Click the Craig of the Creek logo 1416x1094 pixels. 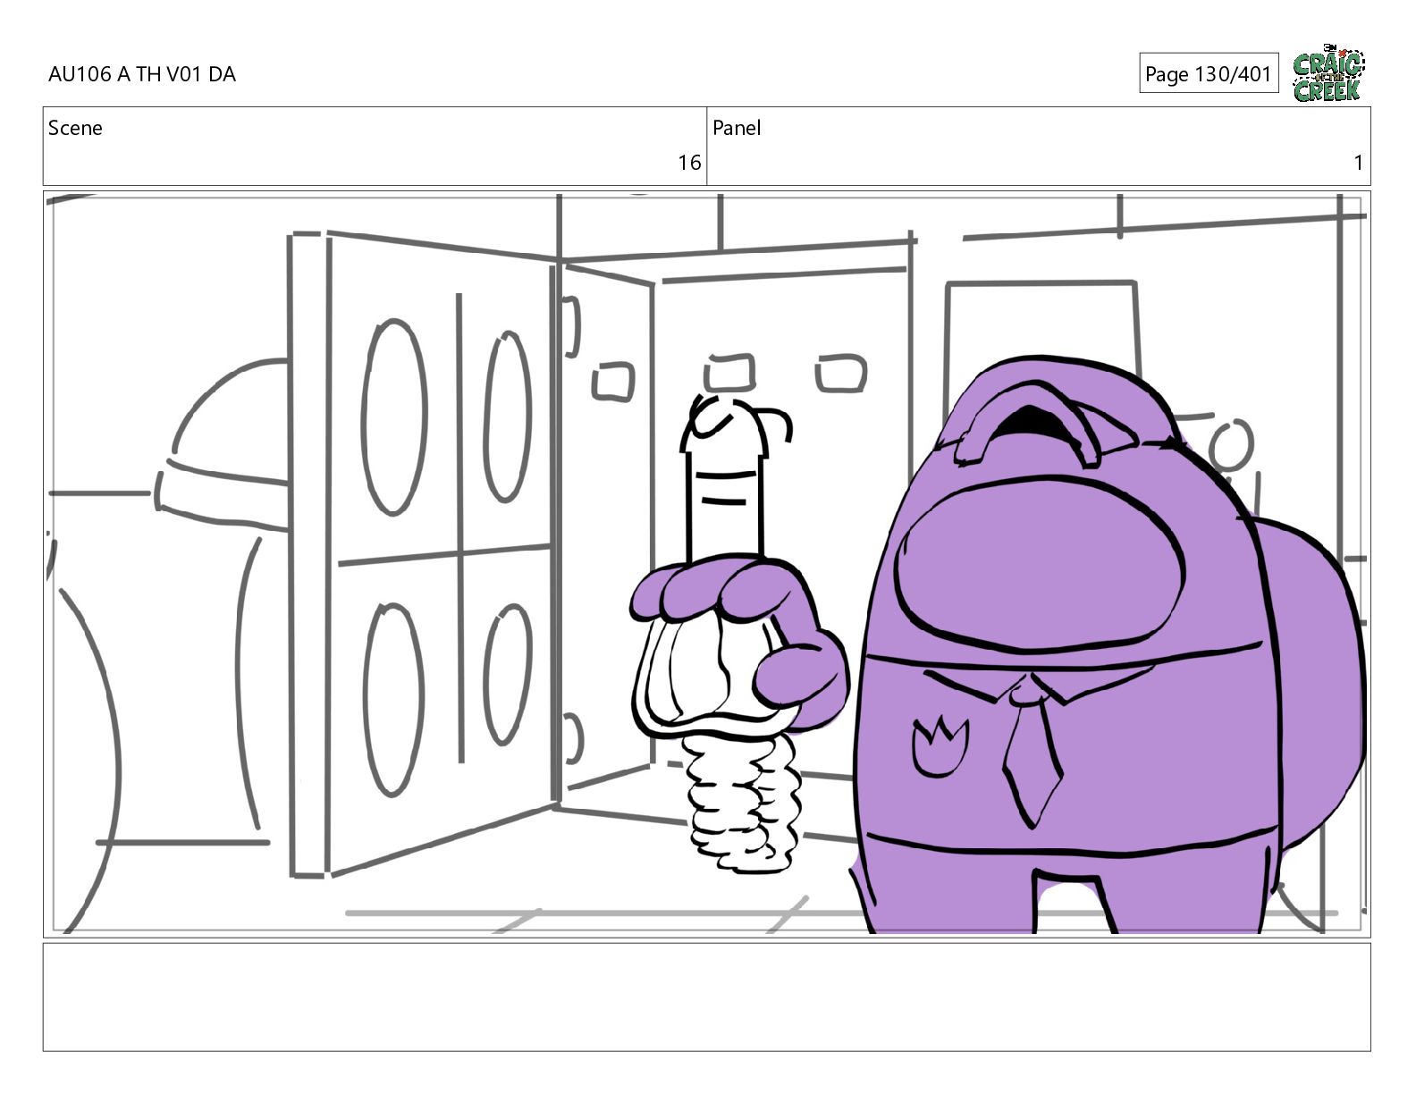click(x=1328, y=74)
